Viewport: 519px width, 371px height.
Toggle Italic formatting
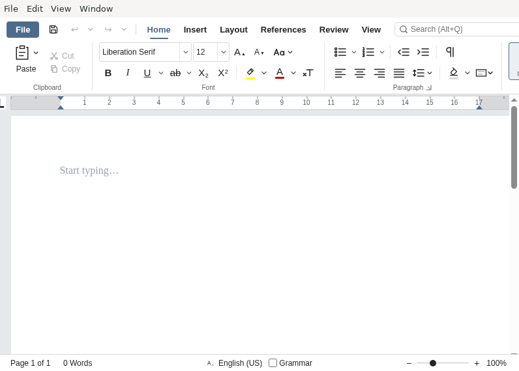point(128,73)
